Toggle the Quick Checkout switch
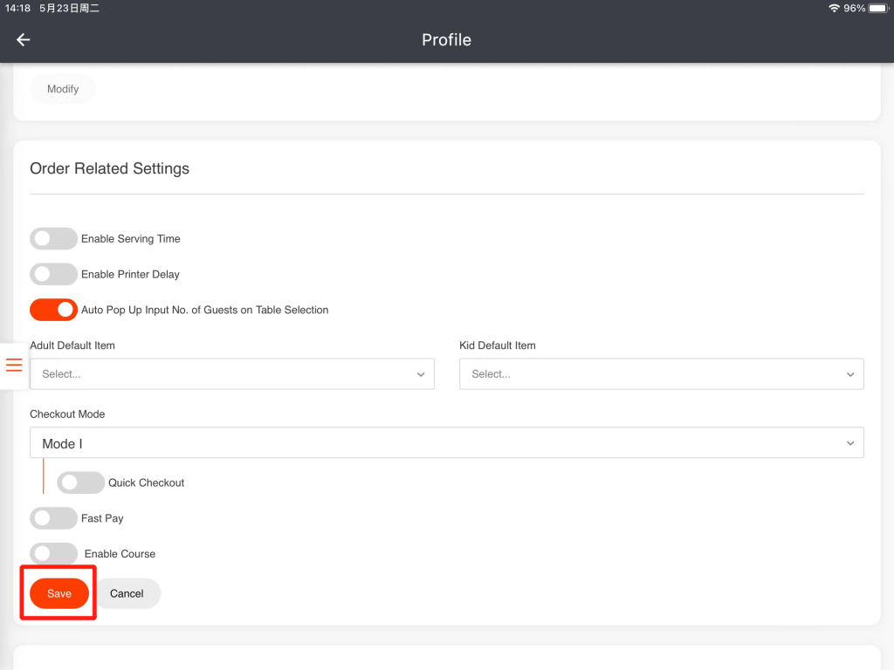The height and width of the screenshot is (670, 894). coord(80,482)
